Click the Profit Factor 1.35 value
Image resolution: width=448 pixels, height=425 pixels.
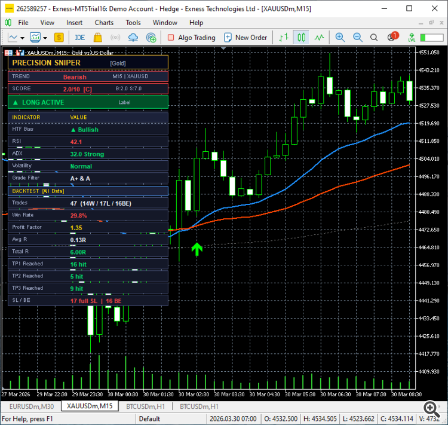tap(76, 228)
